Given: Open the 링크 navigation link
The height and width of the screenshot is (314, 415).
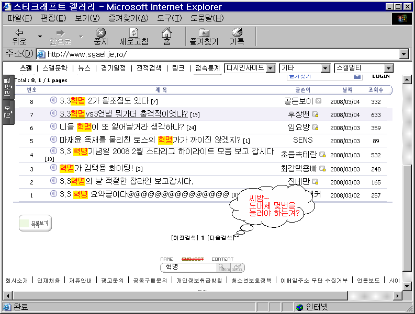Looking at the screenshot, I should point(178,68).
